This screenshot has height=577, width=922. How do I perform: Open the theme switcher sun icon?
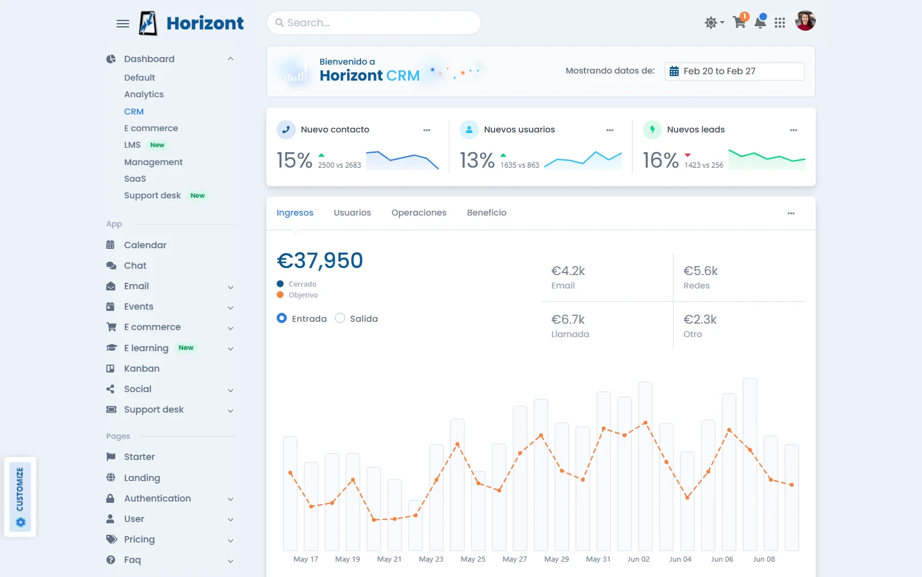point(714,23)
